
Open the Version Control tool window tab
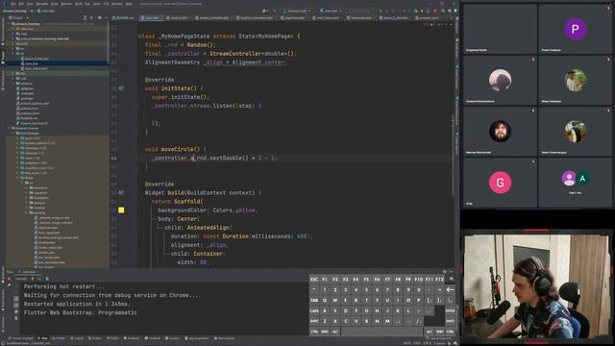tap(22, 338)
